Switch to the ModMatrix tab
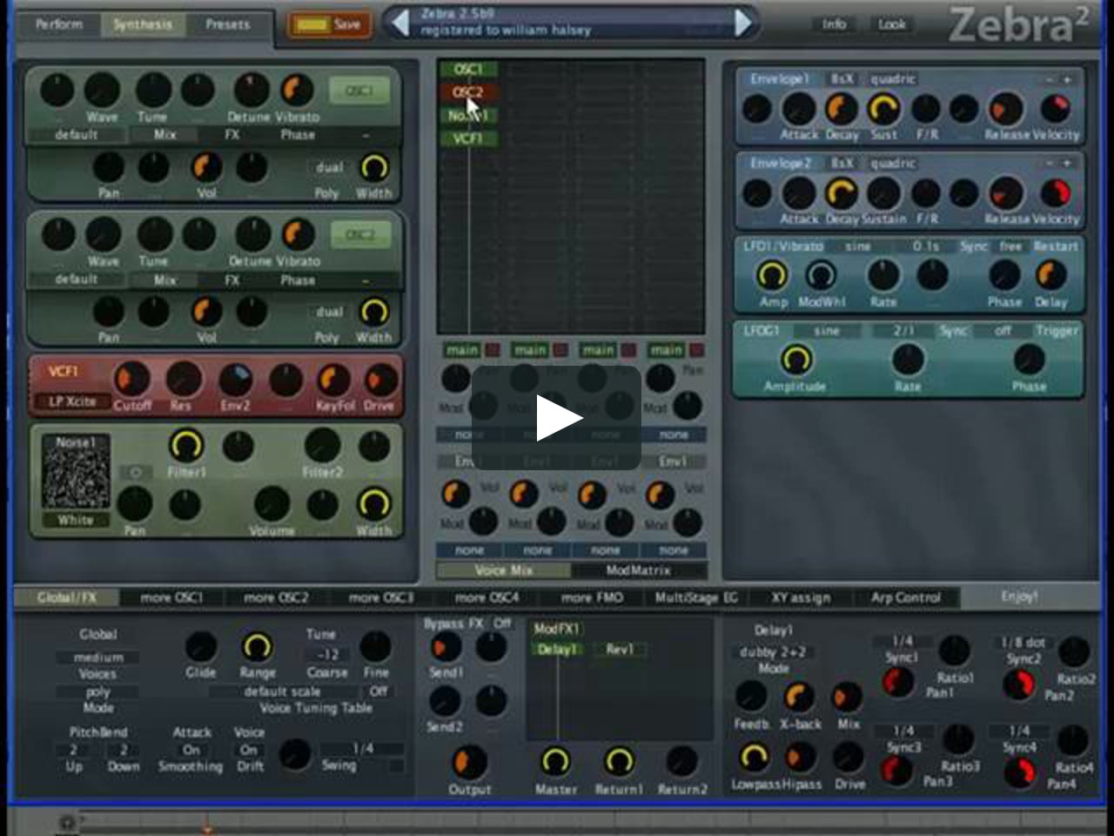The height and width of the screenshot is (836, 1114). coord(638,570)
